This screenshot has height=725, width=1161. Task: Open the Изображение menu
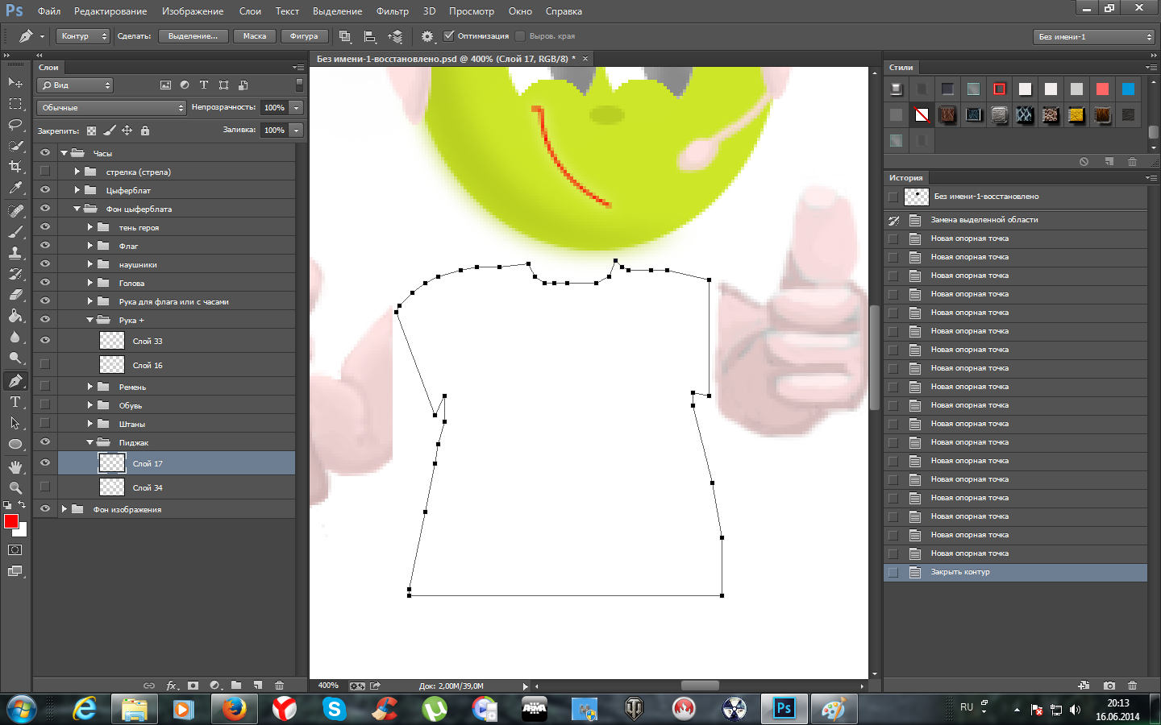click(193, 11)
